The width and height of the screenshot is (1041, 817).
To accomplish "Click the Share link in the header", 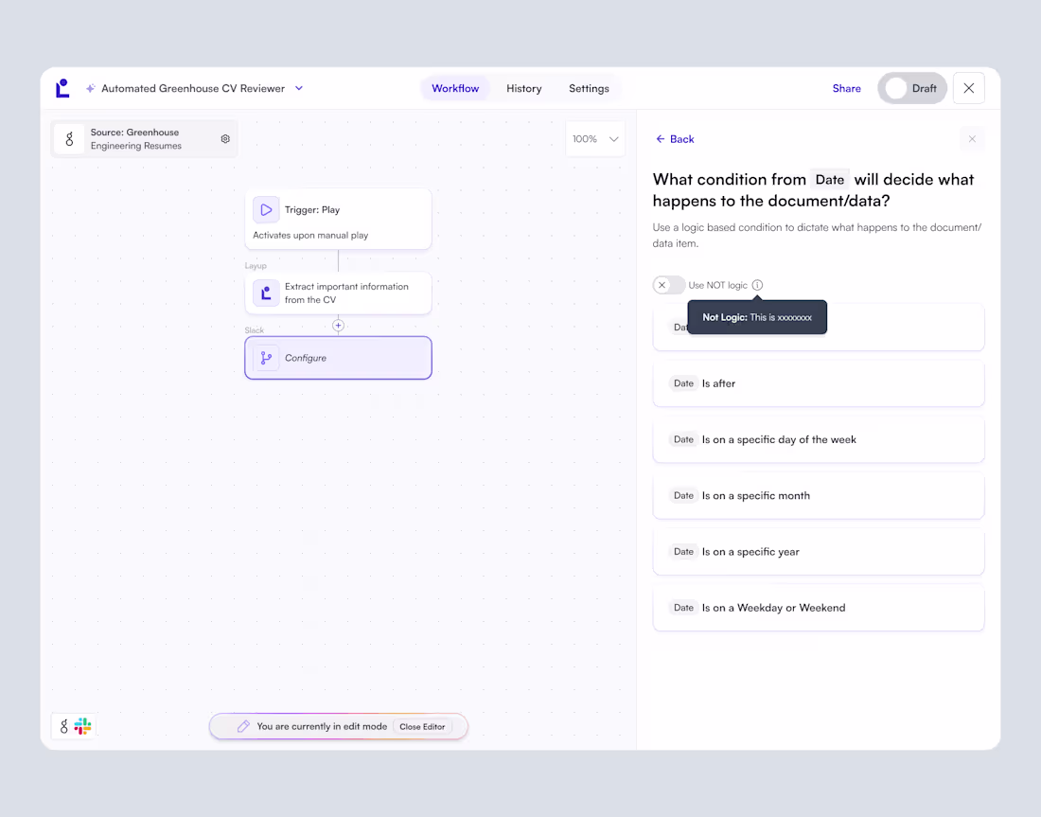I will pyautogui.click(x=846, y=88).
